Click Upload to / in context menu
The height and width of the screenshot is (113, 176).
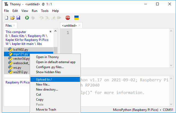pyautogui.click(x=55, y=79)
